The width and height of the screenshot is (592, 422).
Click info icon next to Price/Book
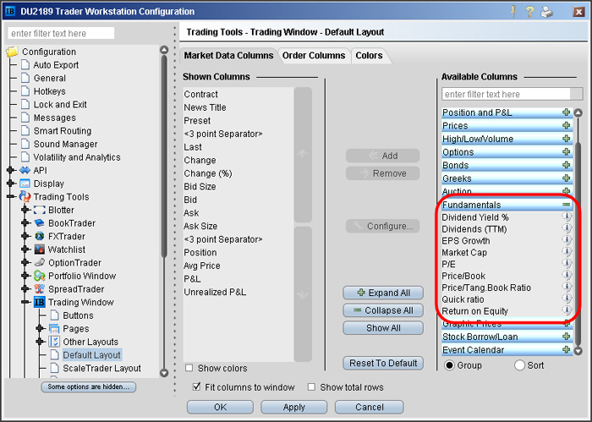pyautogui.click(x=567, y=275)
